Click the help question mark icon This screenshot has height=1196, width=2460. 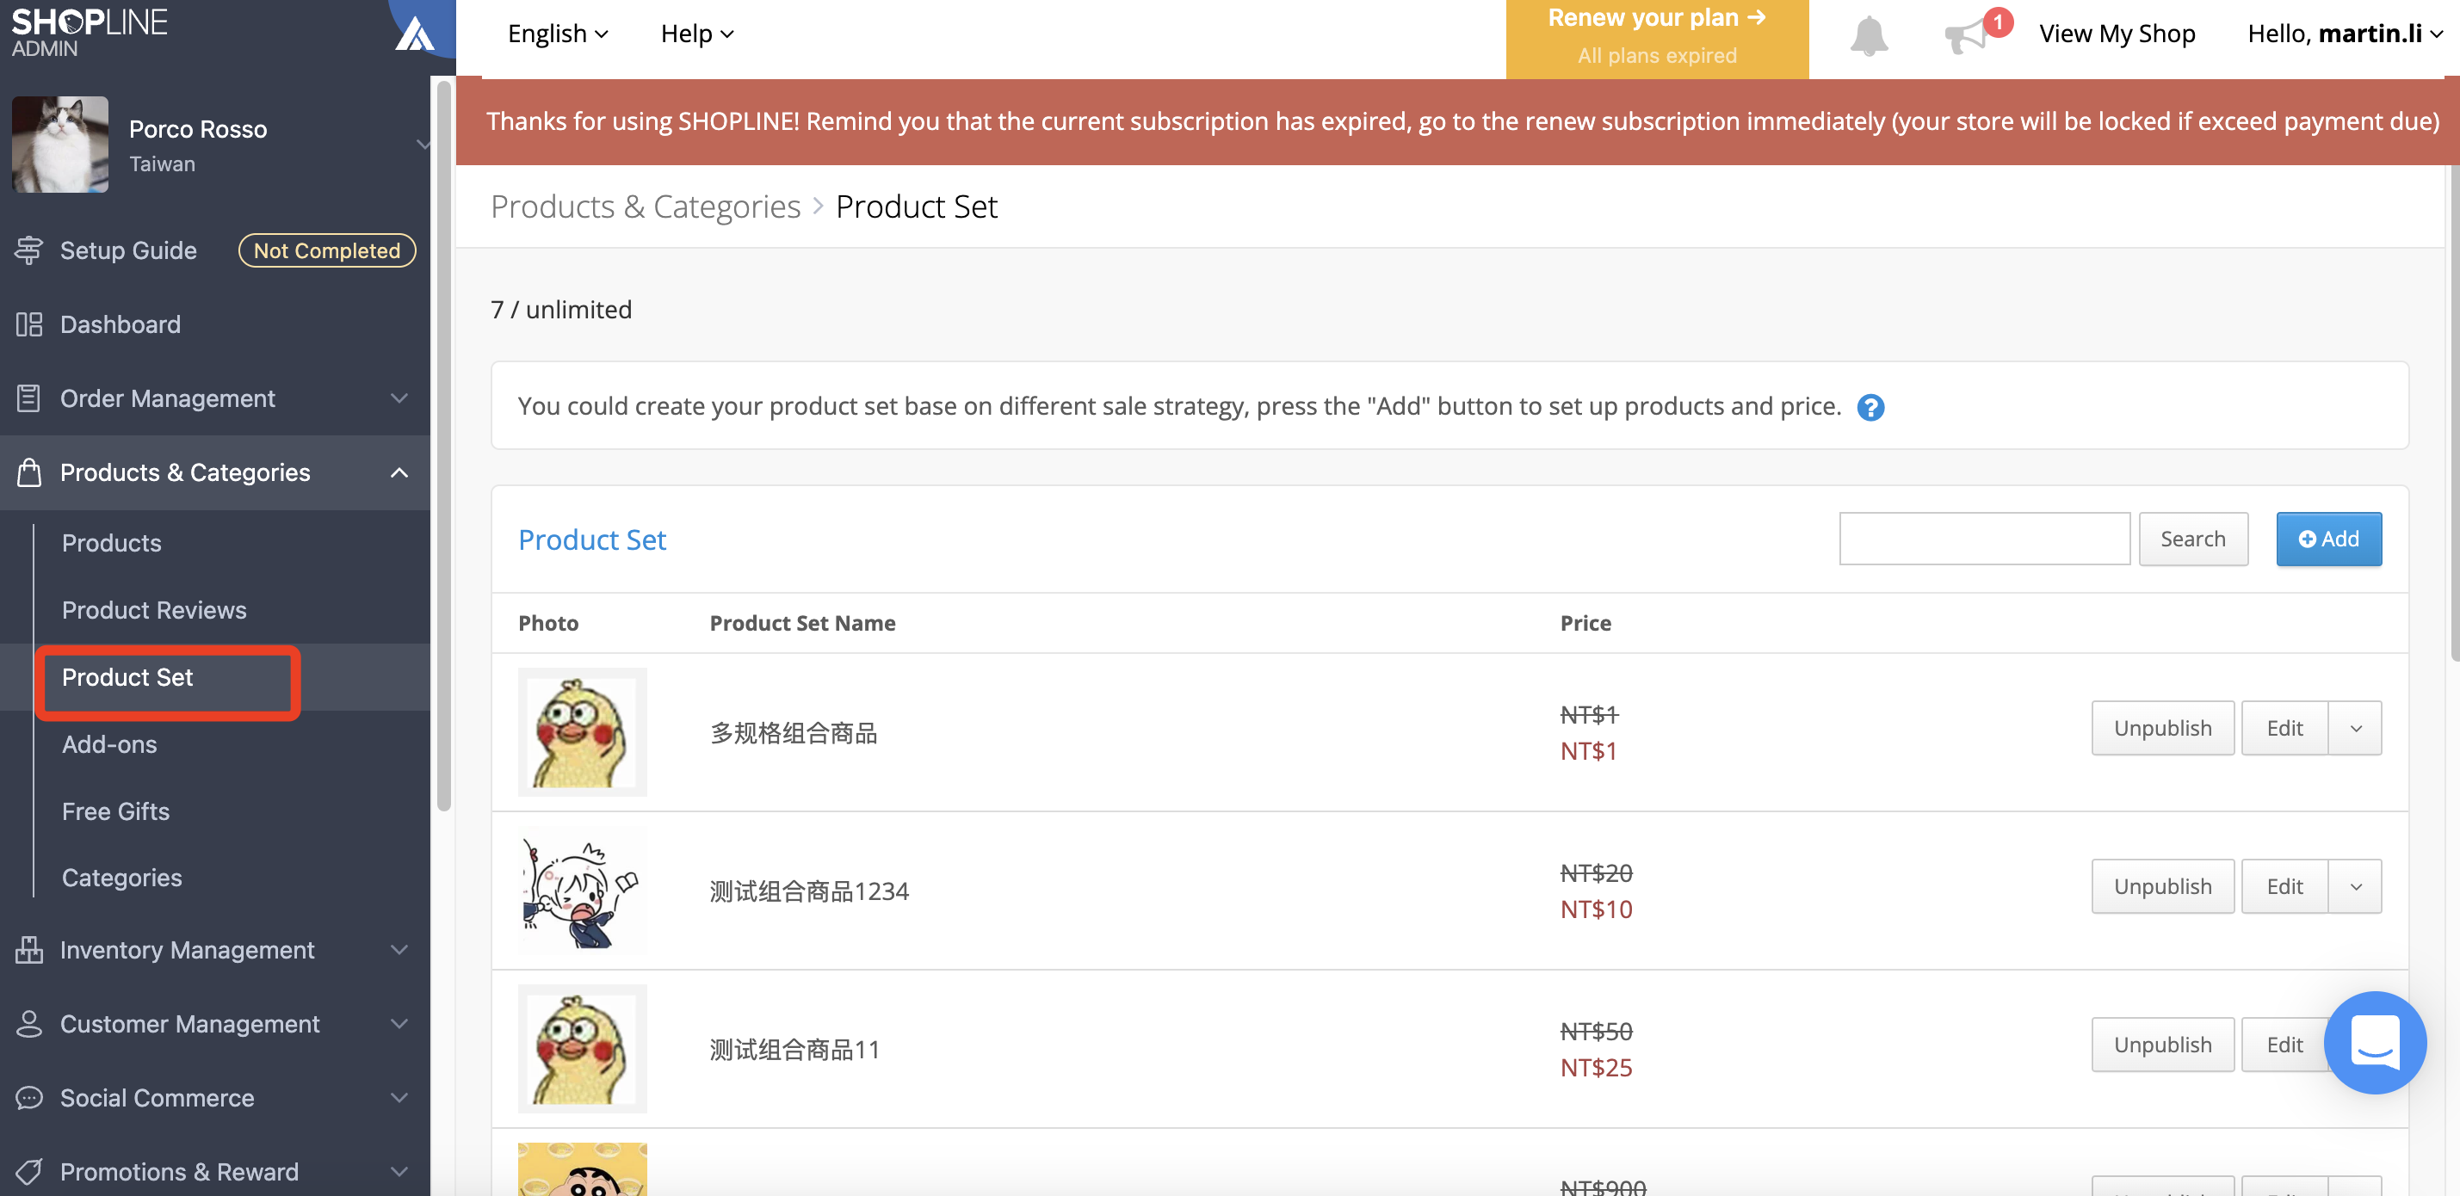tap(1870, 408)
